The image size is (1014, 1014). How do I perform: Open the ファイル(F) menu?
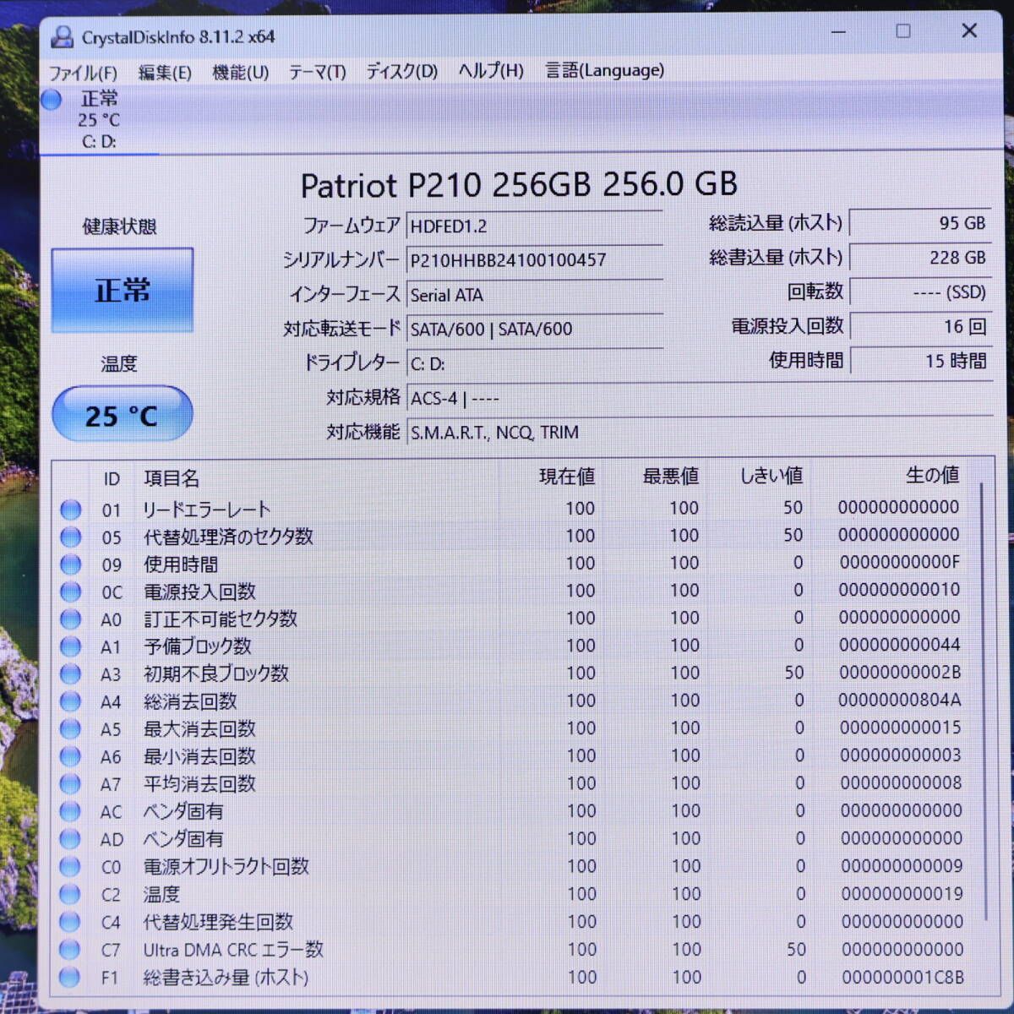(x=83, y=73)
